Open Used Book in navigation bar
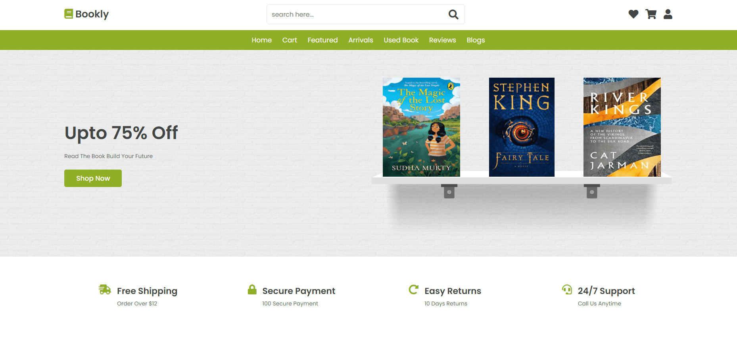The width and height of the screenshot is (737, 353). coord(401,40)
